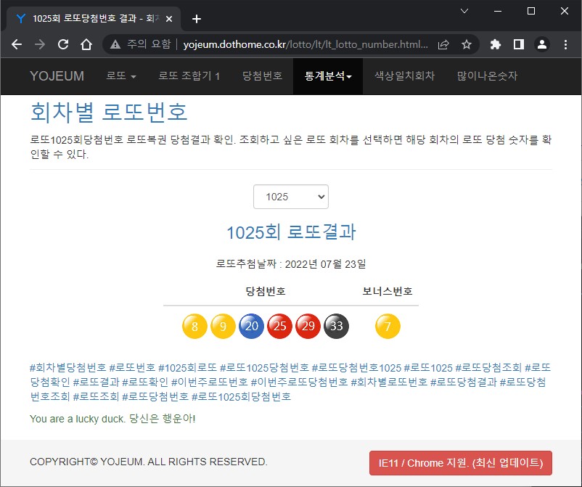Click the #회차별당첨번호 hashtag
Image resolution: width=582 pixels, height=487 pixels.
(x=68, y=368)
